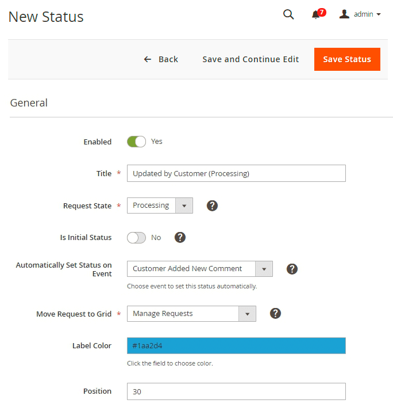Click help icon beside Is Initial Status
The height and width of the screenshot is (411, 393).
[180, 237]
